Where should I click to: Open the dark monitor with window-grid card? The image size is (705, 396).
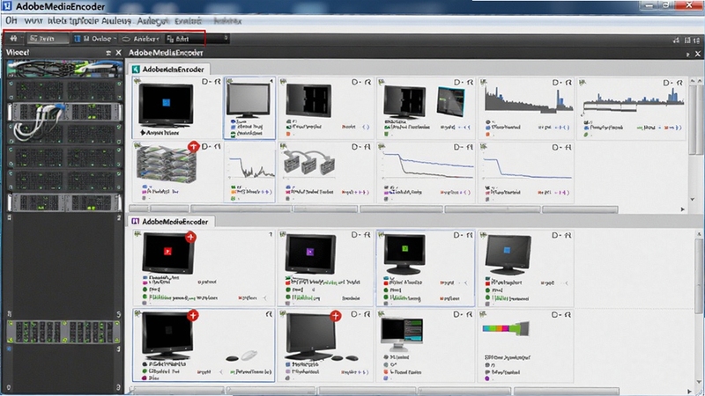tap(325, 107)
